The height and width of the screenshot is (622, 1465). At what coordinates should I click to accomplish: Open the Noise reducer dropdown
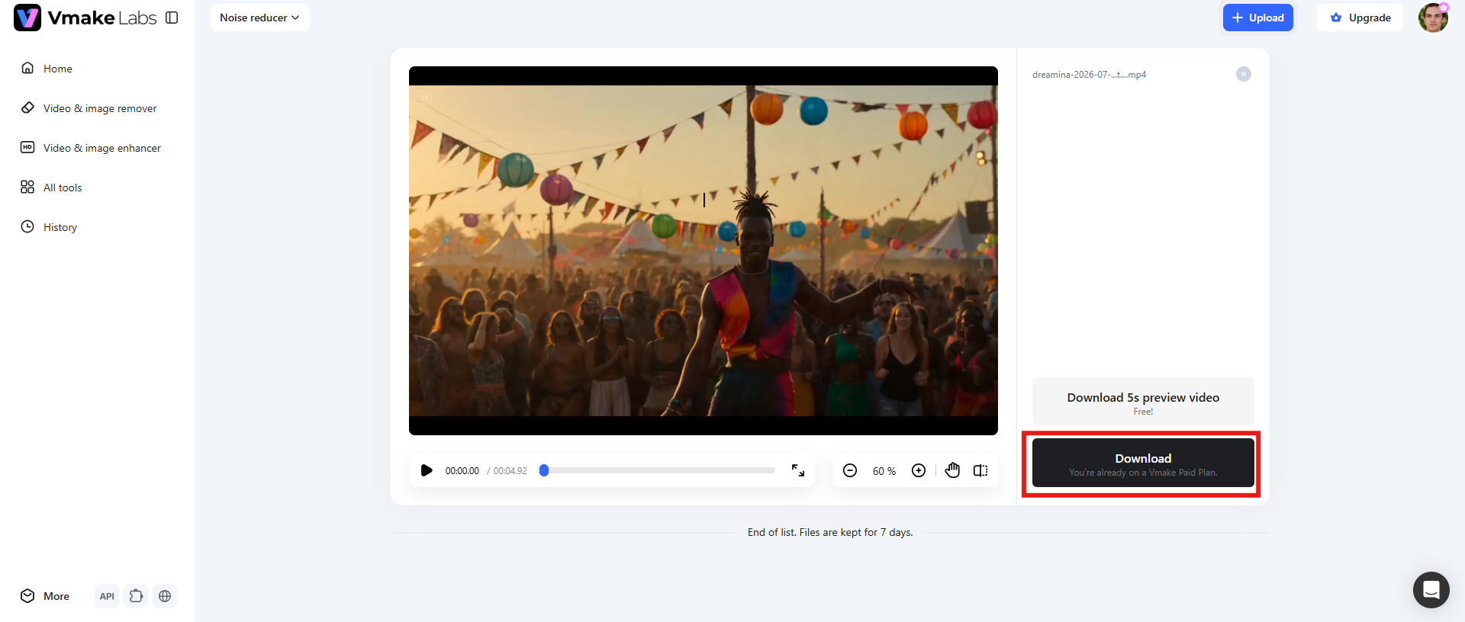[259, 18]
